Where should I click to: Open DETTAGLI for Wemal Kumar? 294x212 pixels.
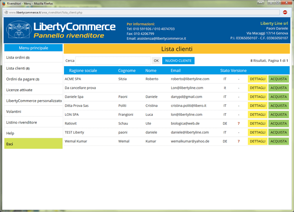pos(258,141)
